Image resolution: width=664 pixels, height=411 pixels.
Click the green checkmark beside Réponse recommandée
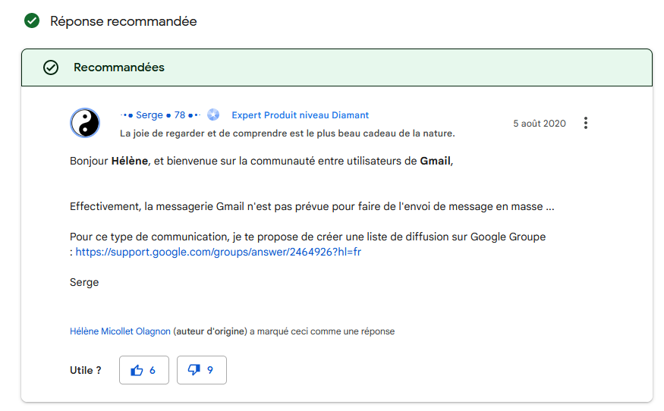pos(31,21)
